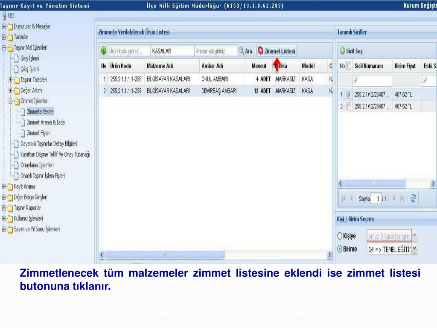Open Kayıttan Düşme Teklif Ve Onay Tutanağı
The height and width of the screenshot is (328, 437).
[55, 155]
